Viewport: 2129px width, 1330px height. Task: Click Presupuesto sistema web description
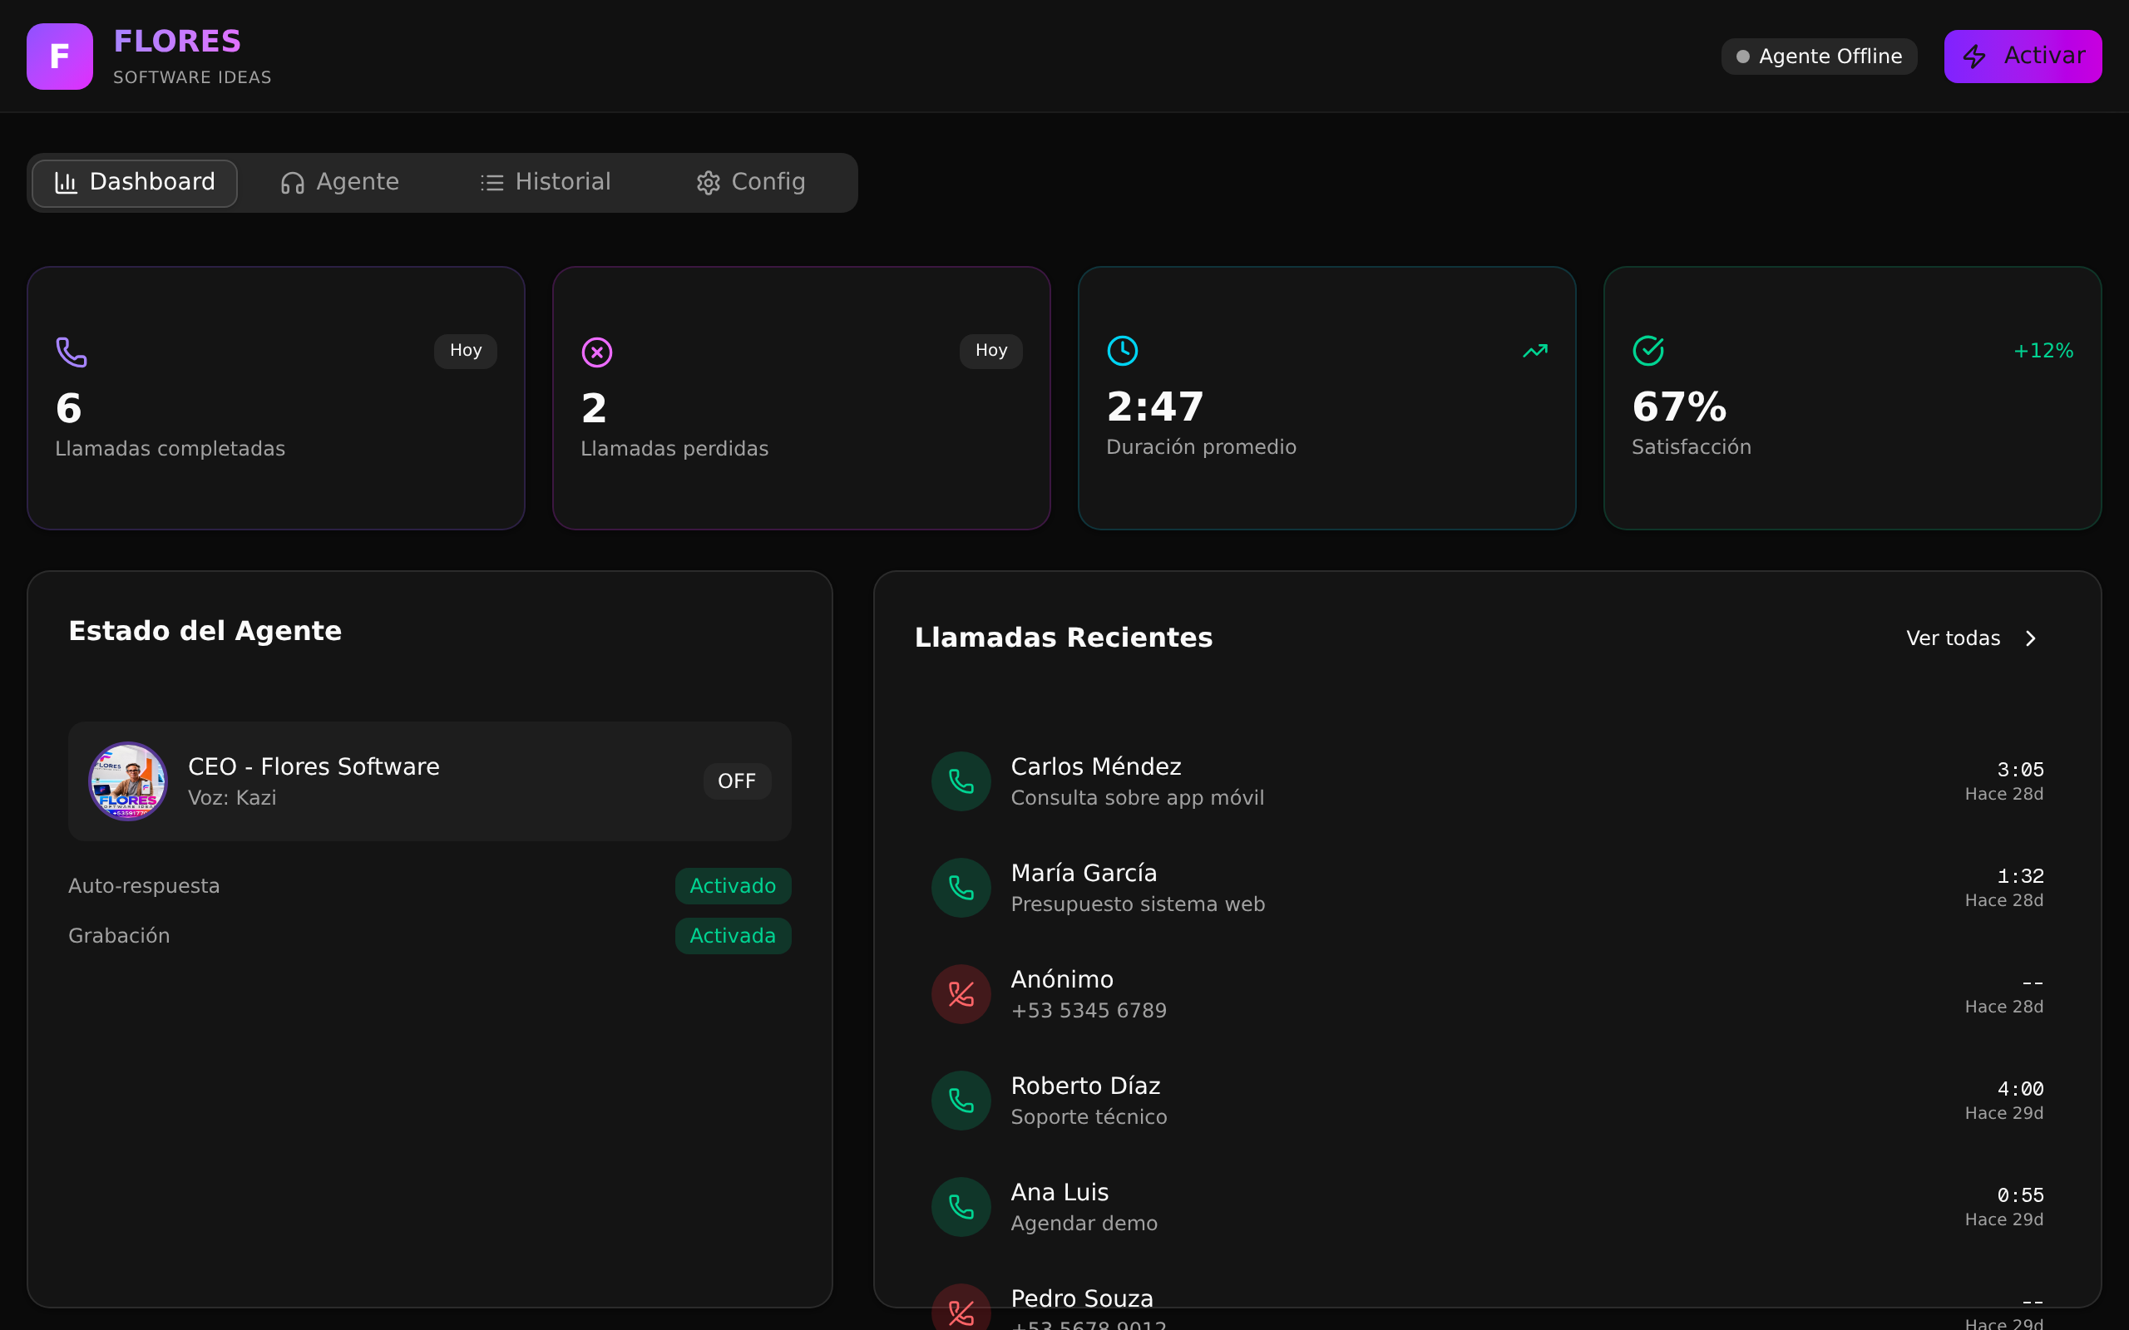[x=1138, y=904]
